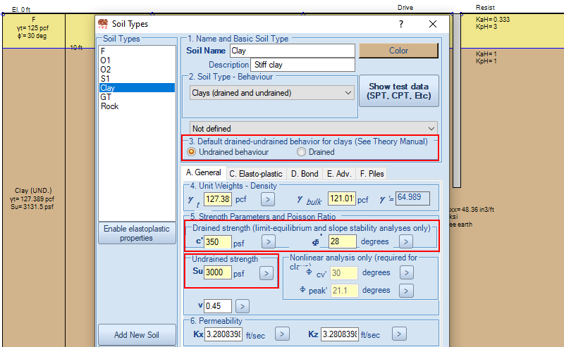
Task: Click the arrow next to c' value
Action: (x=269, y=241)
